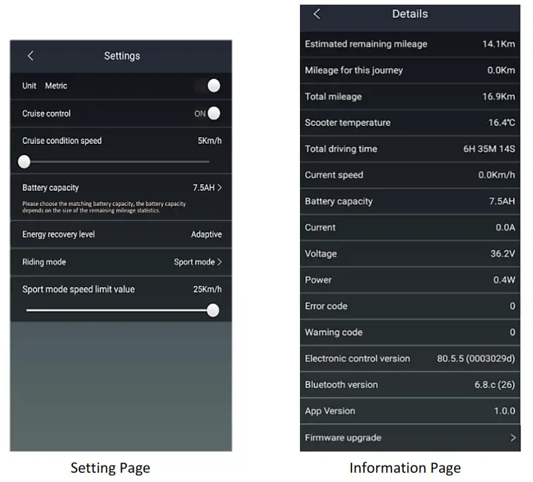Click the 1.0.0 app version value

pyautogui.click(x=505, y=411)
